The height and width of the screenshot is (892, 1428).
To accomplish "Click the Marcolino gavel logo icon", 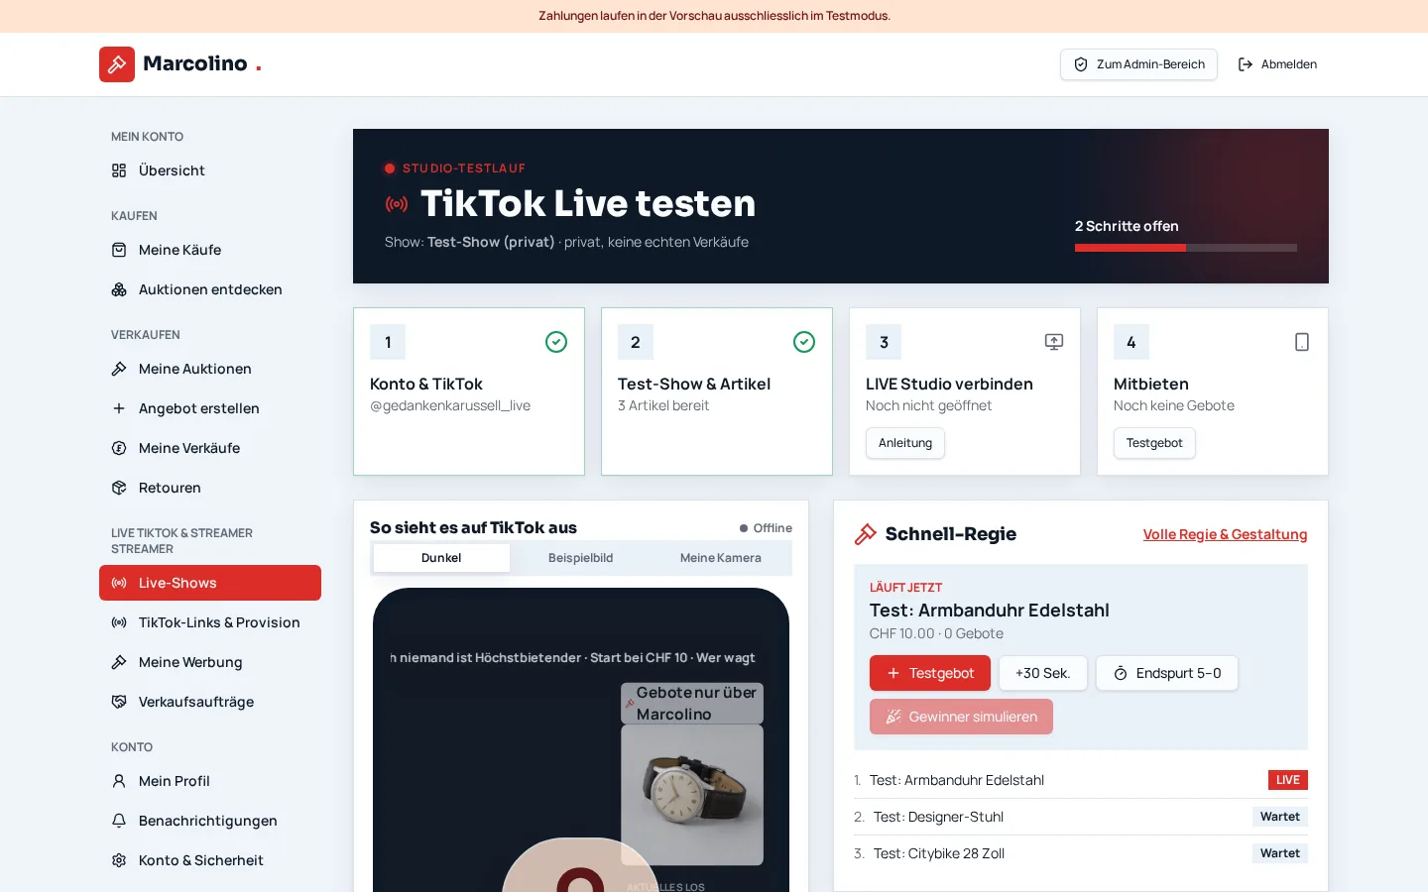I will coord(117,64).
